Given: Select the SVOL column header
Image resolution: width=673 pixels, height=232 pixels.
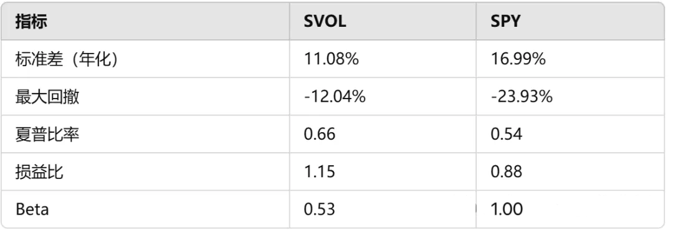Looking at the screenshot, I should coord(325,21).
